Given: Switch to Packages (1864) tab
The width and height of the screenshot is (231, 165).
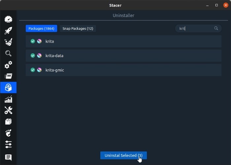Looking at the screenshot, I should click(x=41, y=28).
